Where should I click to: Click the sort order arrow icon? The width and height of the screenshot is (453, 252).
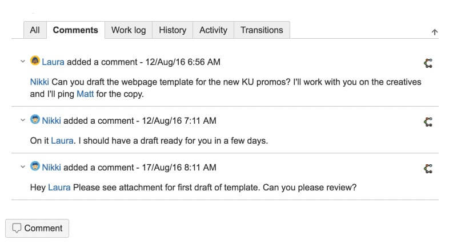point(435,32)
